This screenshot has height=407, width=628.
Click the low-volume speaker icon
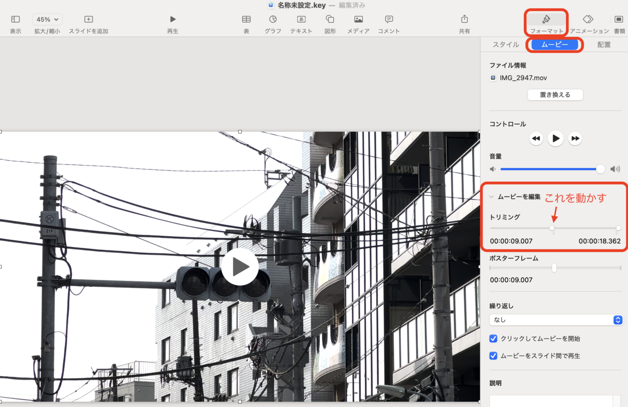(492, 169)
